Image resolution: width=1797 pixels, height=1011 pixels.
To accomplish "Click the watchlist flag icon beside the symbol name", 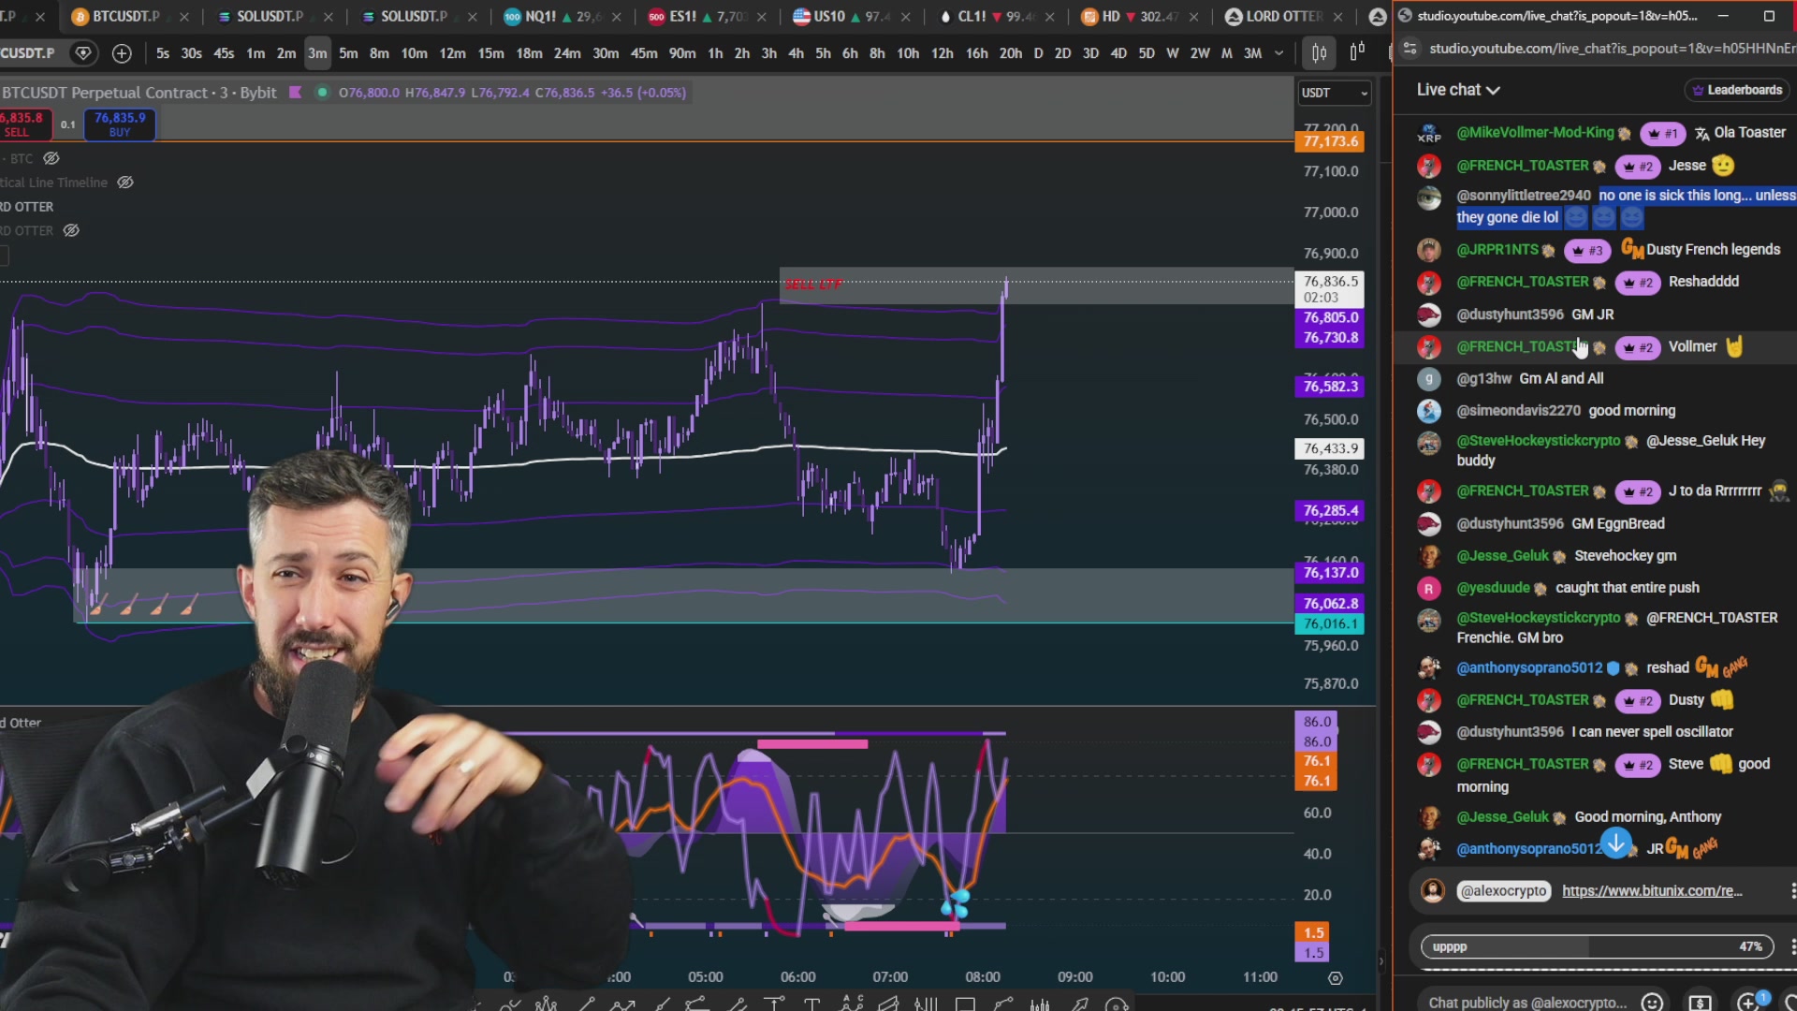I will pos(83,53).
